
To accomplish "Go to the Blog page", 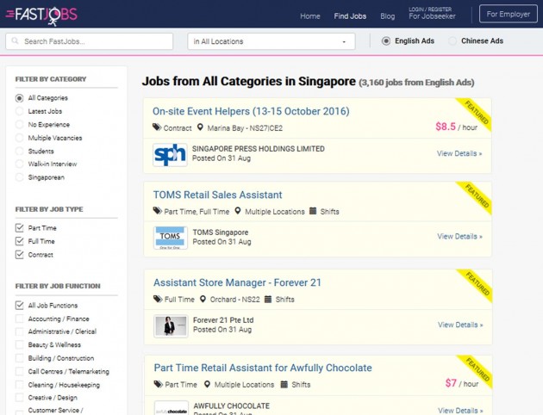I will coord(387,15).
